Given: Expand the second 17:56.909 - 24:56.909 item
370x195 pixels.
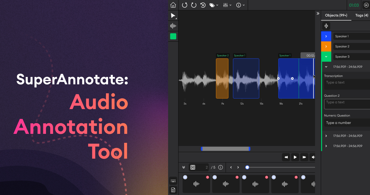Looking at the screenshot, I should (x=326, y=136).
